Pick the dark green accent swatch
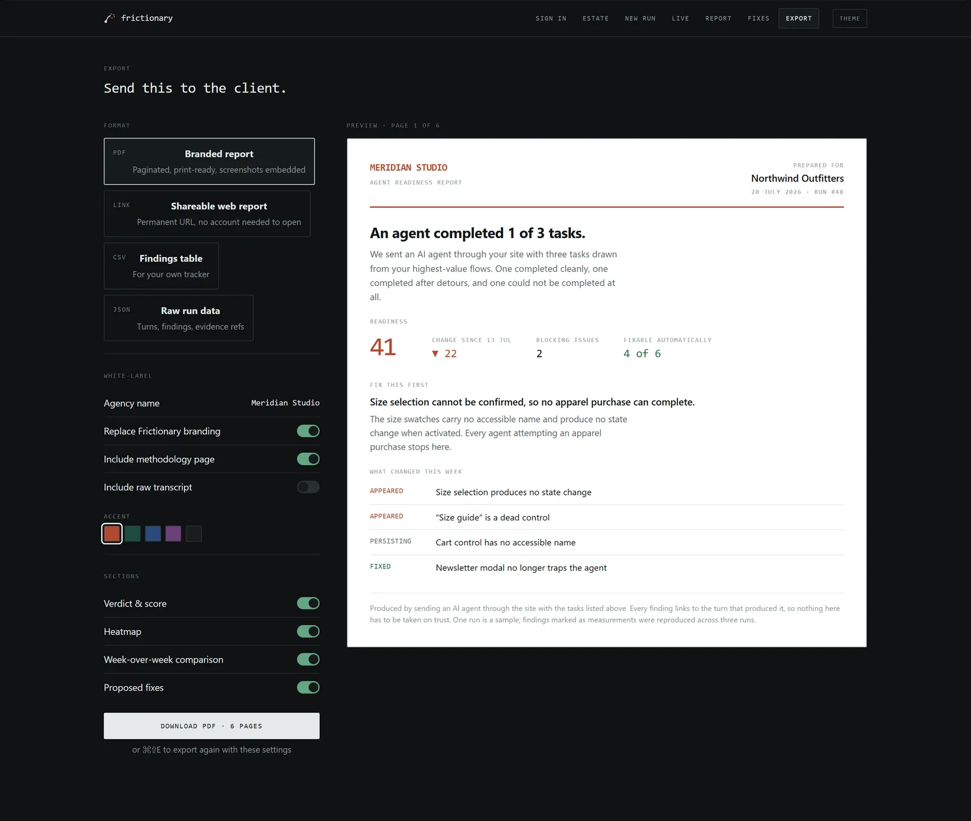Viewport: 971px width, 821px height. [x=133, y=534]
